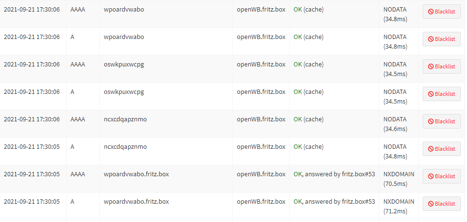Click the NXDOMAIN (71.2ms) reply cell

[x=399, y=206]
